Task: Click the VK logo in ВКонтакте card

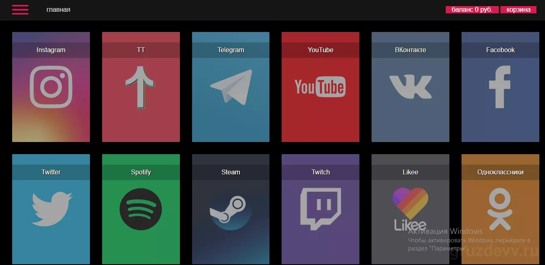Action: click(x=410, y=87)
